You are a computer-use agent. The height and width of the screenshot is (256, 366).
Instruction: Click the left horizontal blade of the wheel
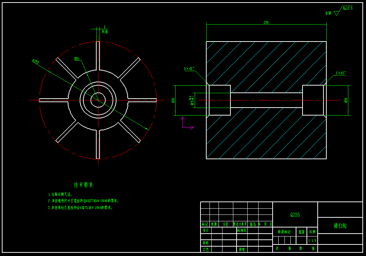[54, 100]
